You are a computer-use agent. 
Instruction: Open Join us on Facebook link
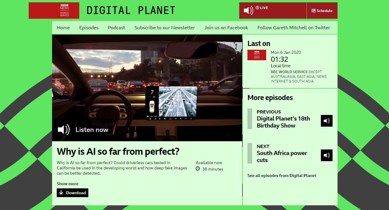226,28
